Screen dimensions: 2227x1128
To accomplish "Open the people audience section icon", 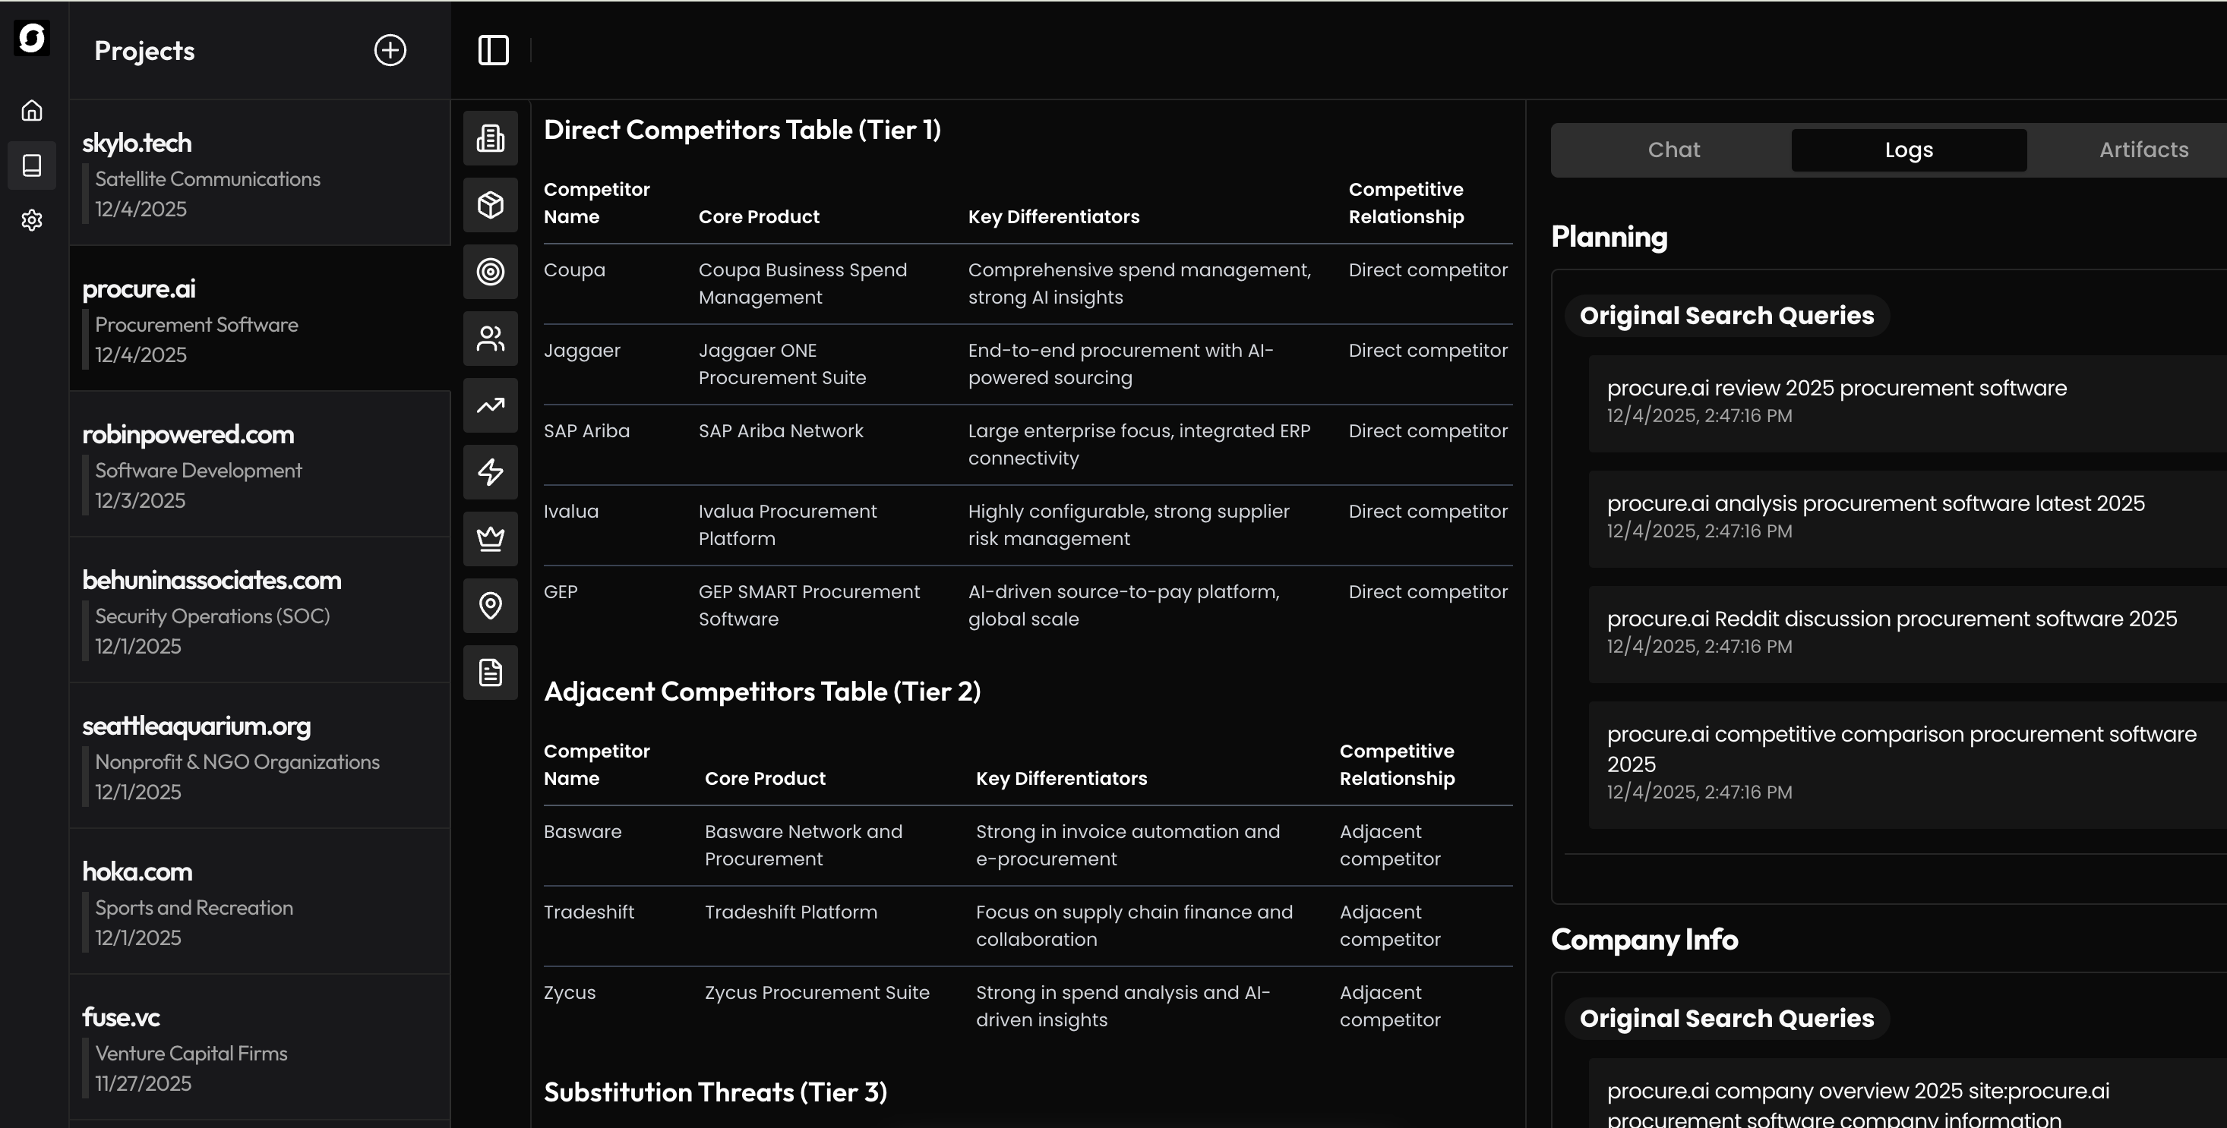I will click(490, 339).
